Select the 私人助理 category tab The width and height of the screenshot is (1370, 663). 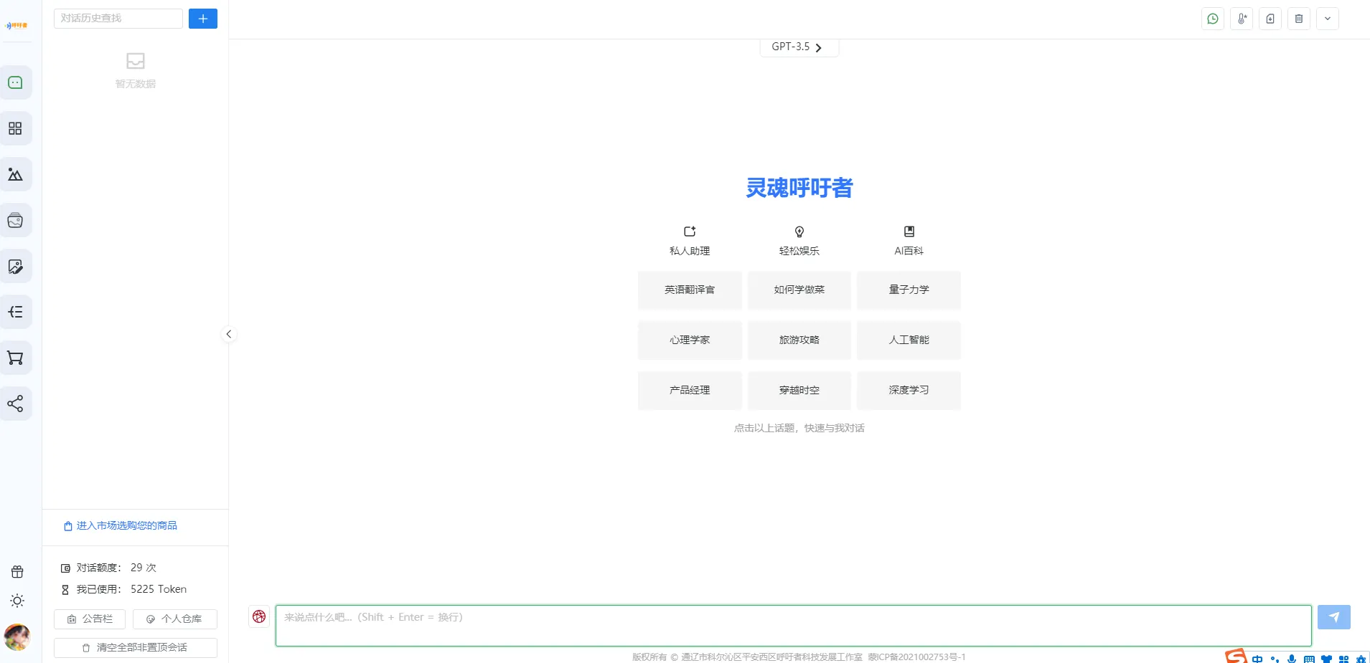click(689, 241)
